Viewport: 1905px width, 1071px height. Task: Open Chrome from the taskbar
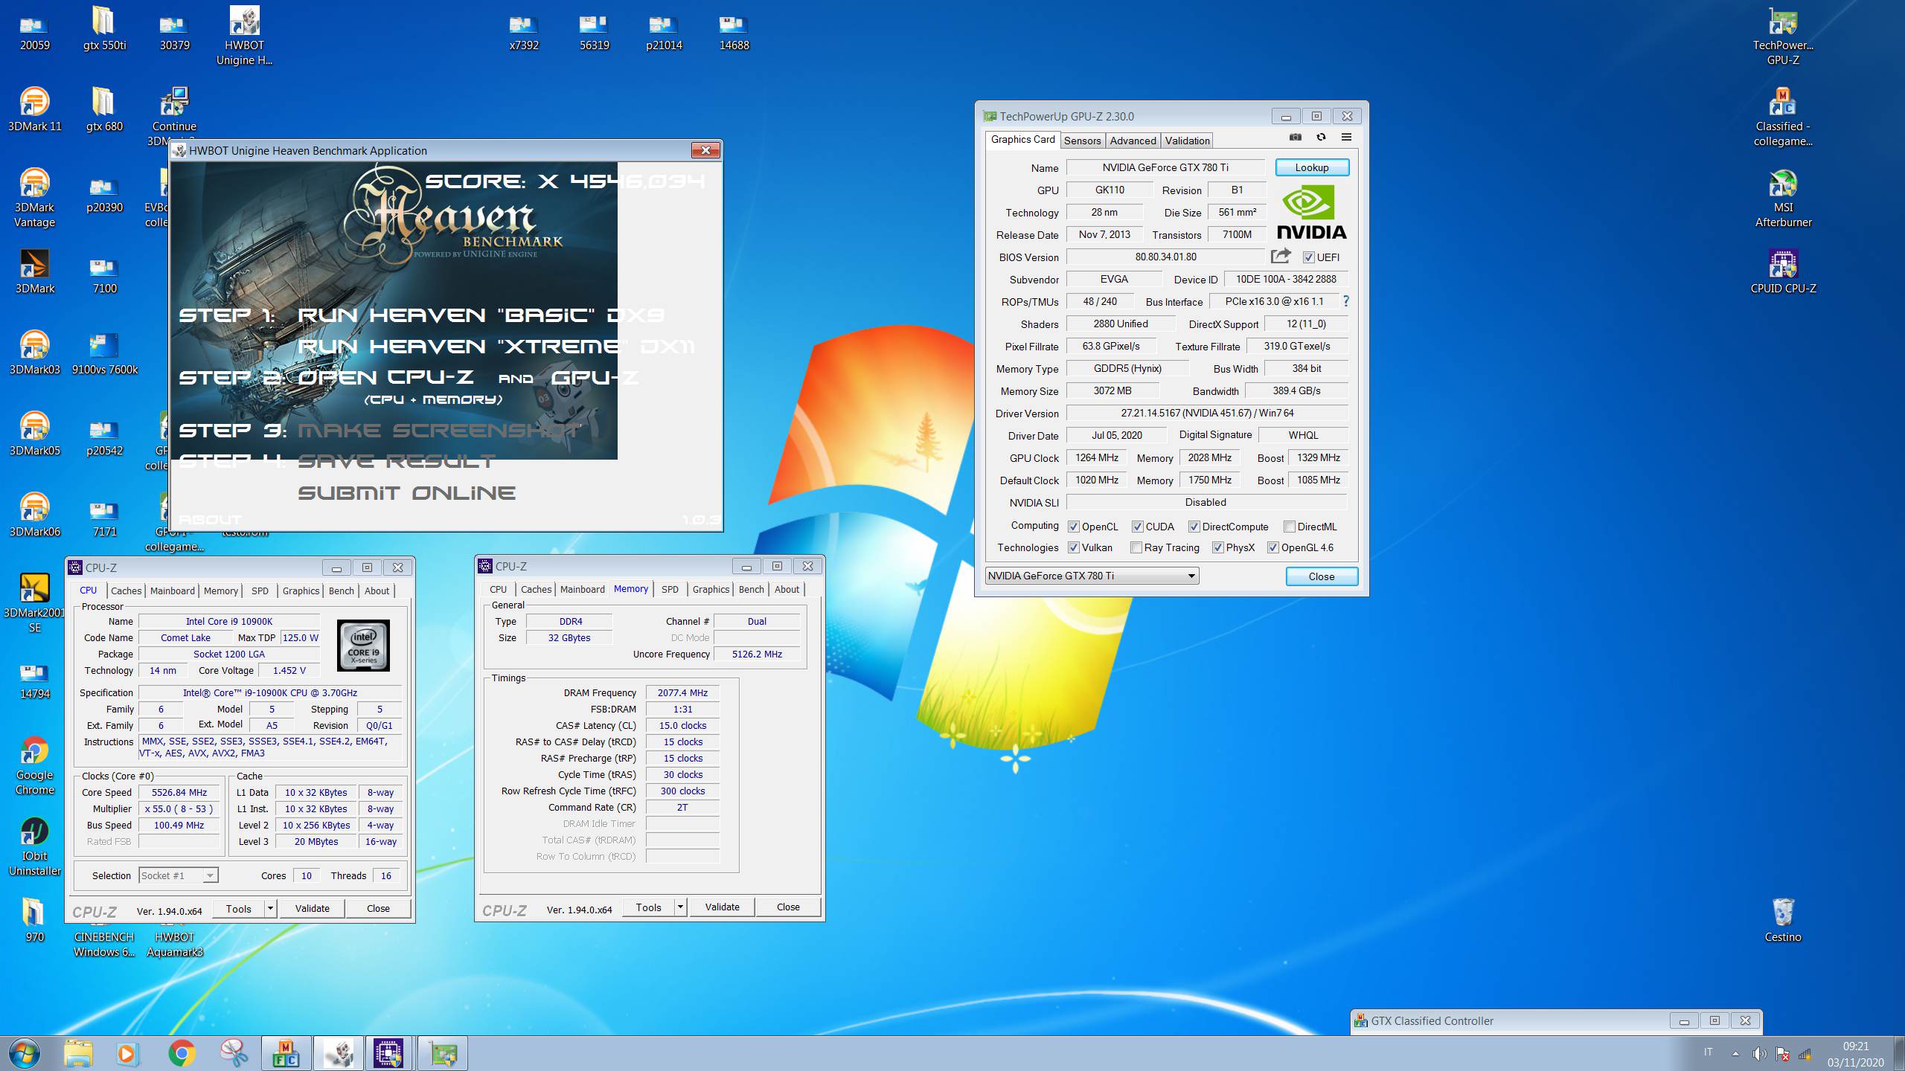tap(182, 1054)
